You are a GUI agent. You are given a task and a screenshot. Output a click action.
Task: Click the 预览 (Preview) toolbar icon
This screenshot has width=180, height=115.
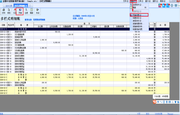pos(9,11)
